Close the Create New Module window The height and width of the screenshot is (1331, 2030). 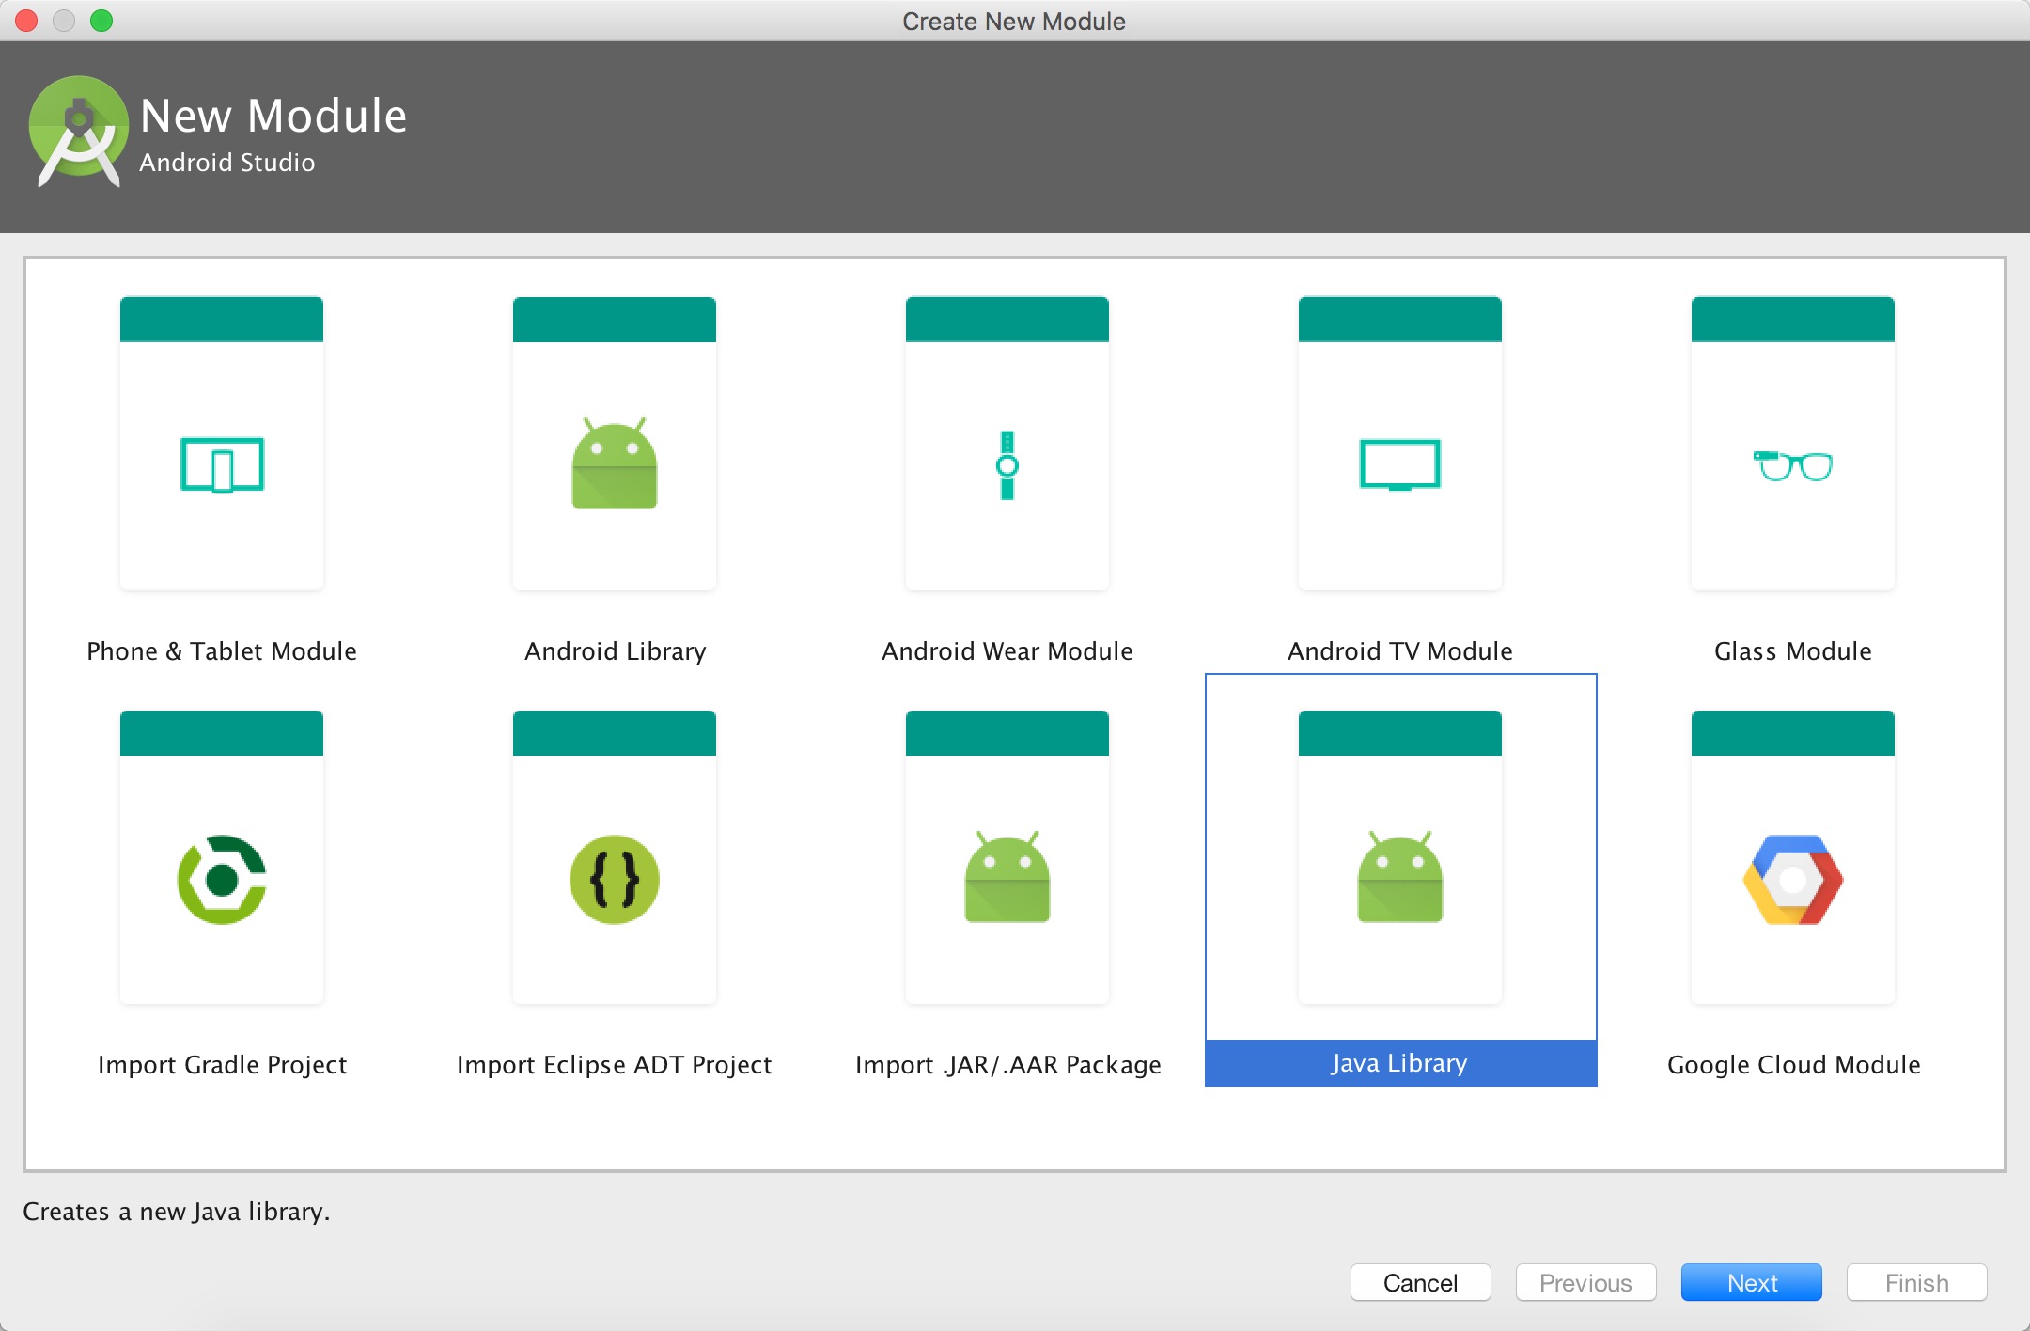click(26, 21)
